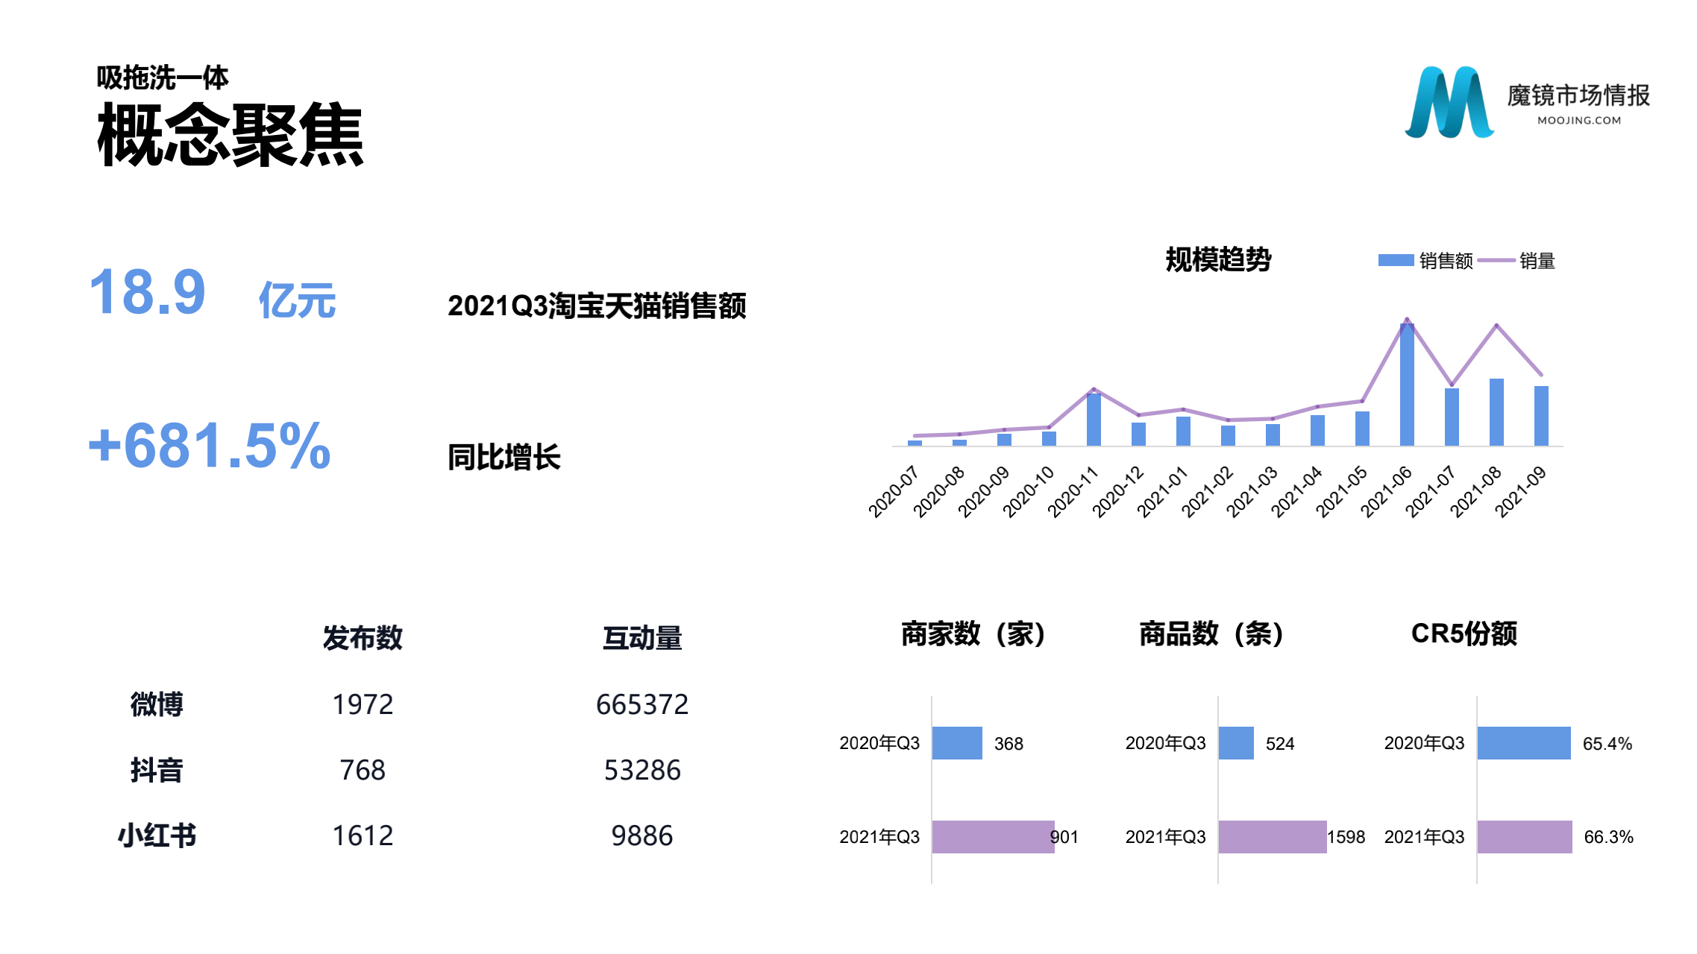Click the purple bar labeled 1598

(1272, 836)
